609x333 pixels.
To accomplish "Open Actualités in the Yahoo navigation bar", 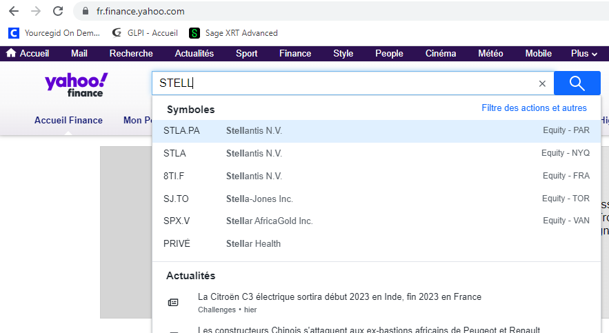I will [x=194, y=54].
